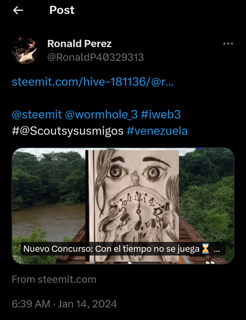
Task: Open Ronald Perez's guitar profile picture
Action: (25, 50)
